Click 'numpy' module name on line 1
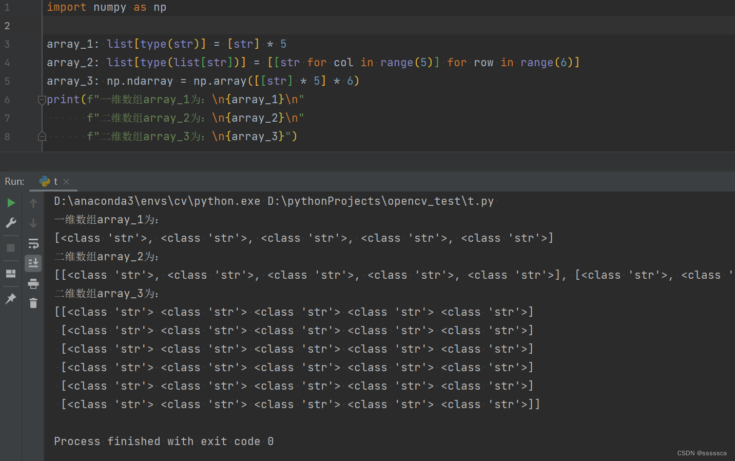The width and height of the screenshot is (735, 461). (x=110, y=7)
